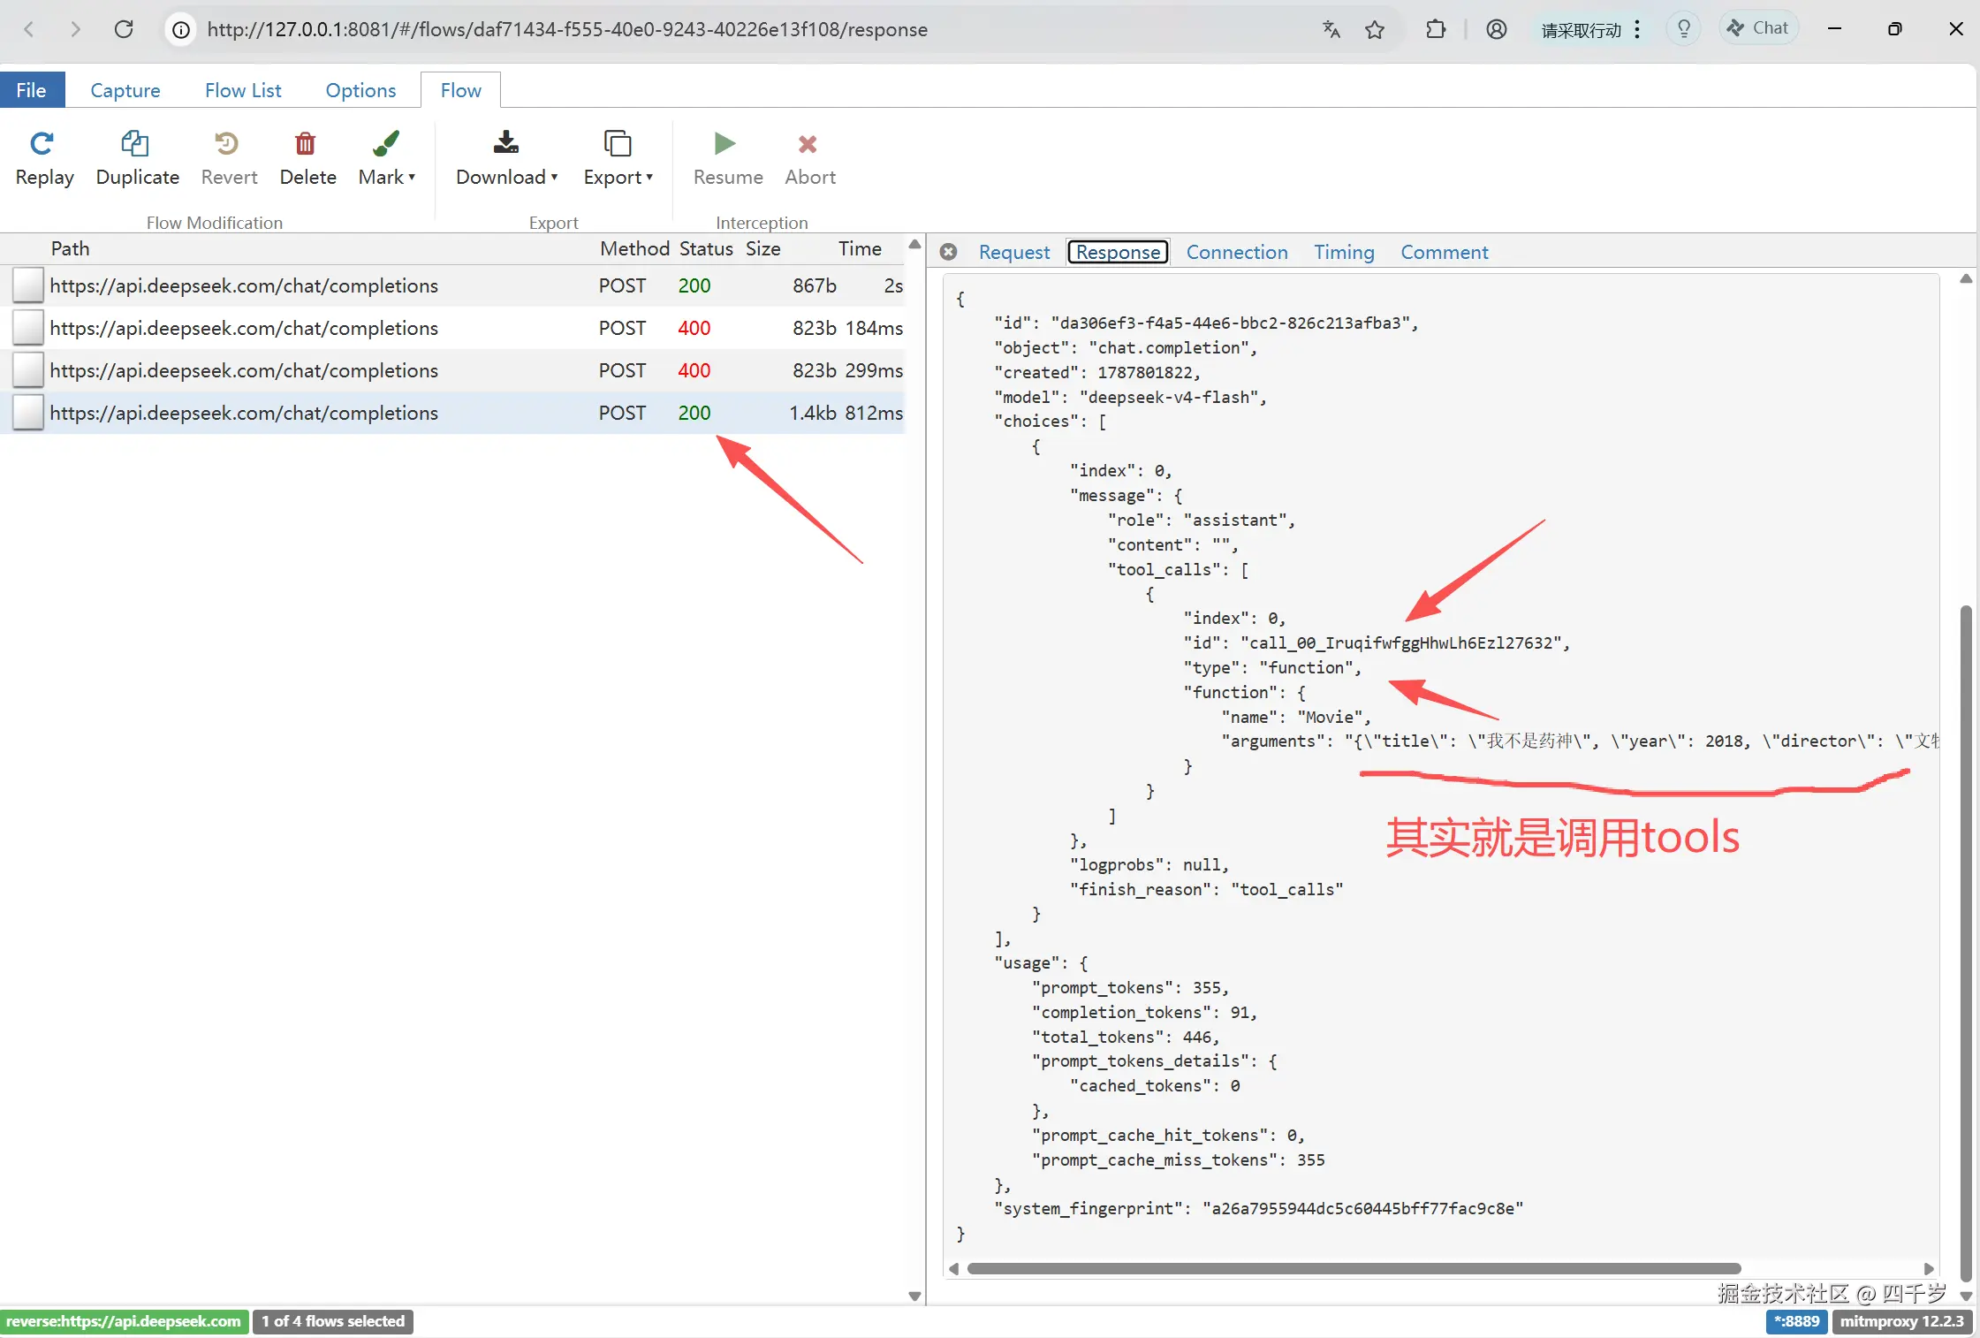Screen dimensions: 1980x1338
Task: Click flow list scroll up arrow
Action: (914, 245)
